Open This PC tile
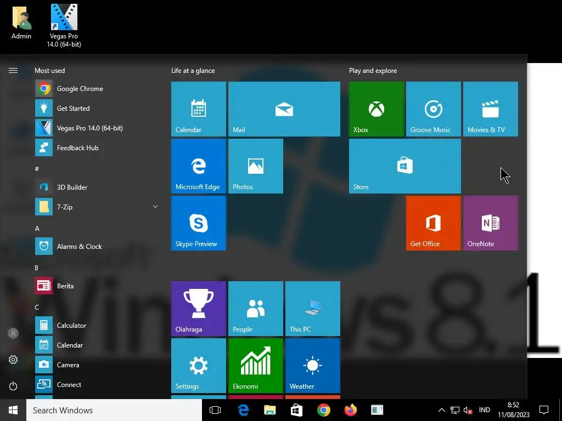This screenshot has height=421, width=562. click(x=312, y=309)
